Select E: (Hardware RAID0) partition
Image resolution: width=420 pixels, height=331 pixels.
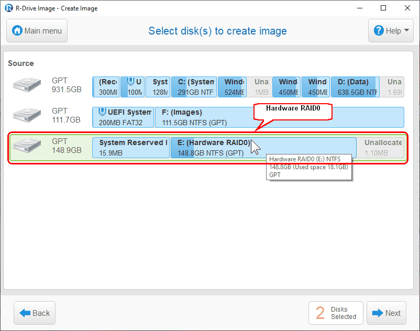pyautogui.click(x=263, y=148)
